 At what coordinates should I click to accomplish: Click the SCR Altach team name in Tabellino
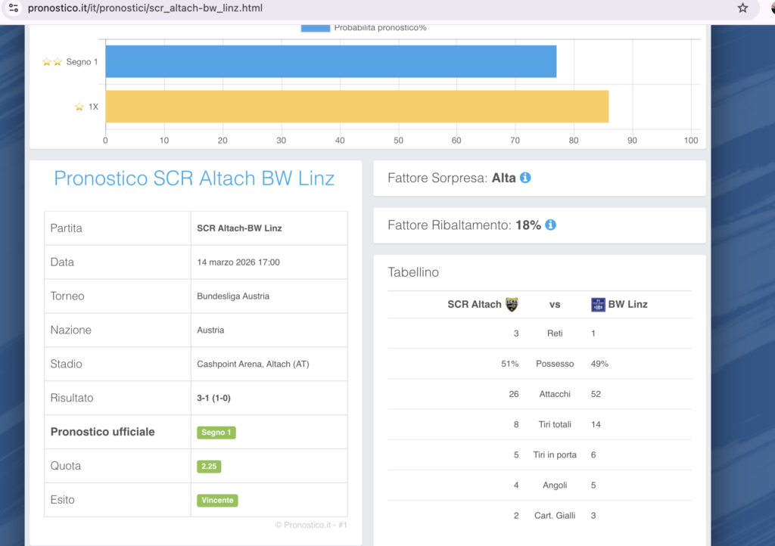474,304
